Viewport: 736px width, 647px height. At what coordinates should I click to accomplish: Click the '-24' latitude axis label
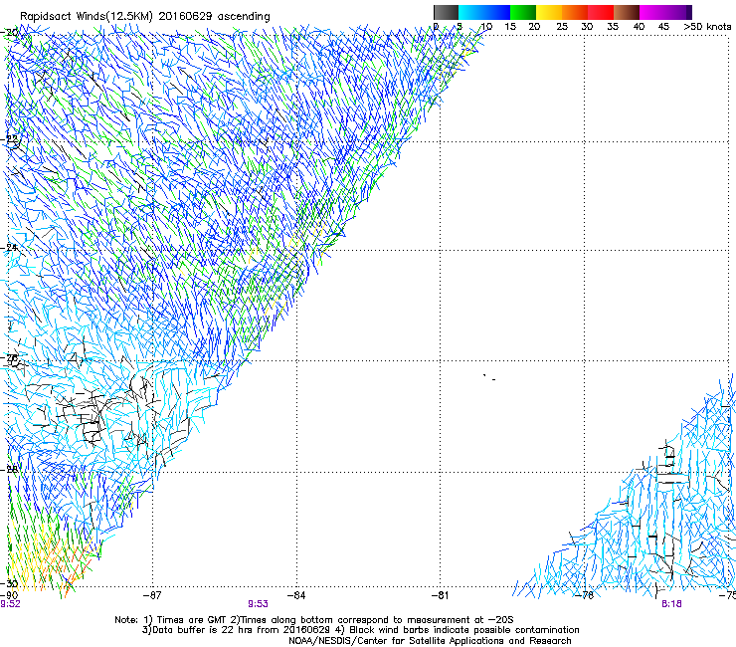click(10, 248)
